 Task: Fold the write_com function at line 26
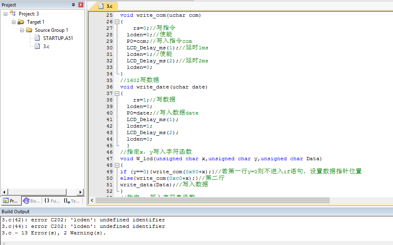point(117,22)
